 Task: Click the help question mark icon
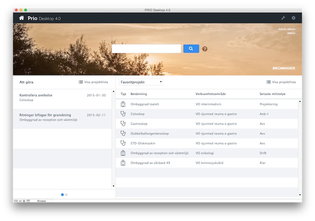coord(205,49)
